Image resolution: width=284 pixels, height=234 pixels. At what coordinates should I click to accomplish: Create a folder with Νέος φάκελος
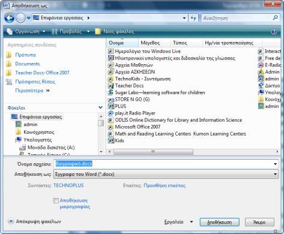tap(115, 31)
